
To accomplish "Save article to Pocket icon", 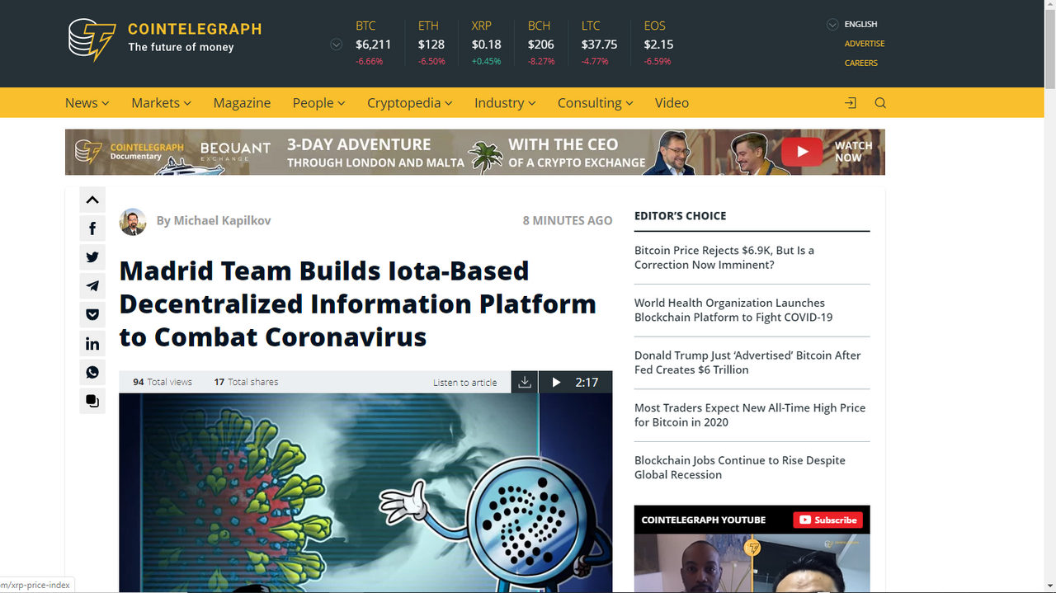I will 92,315.
